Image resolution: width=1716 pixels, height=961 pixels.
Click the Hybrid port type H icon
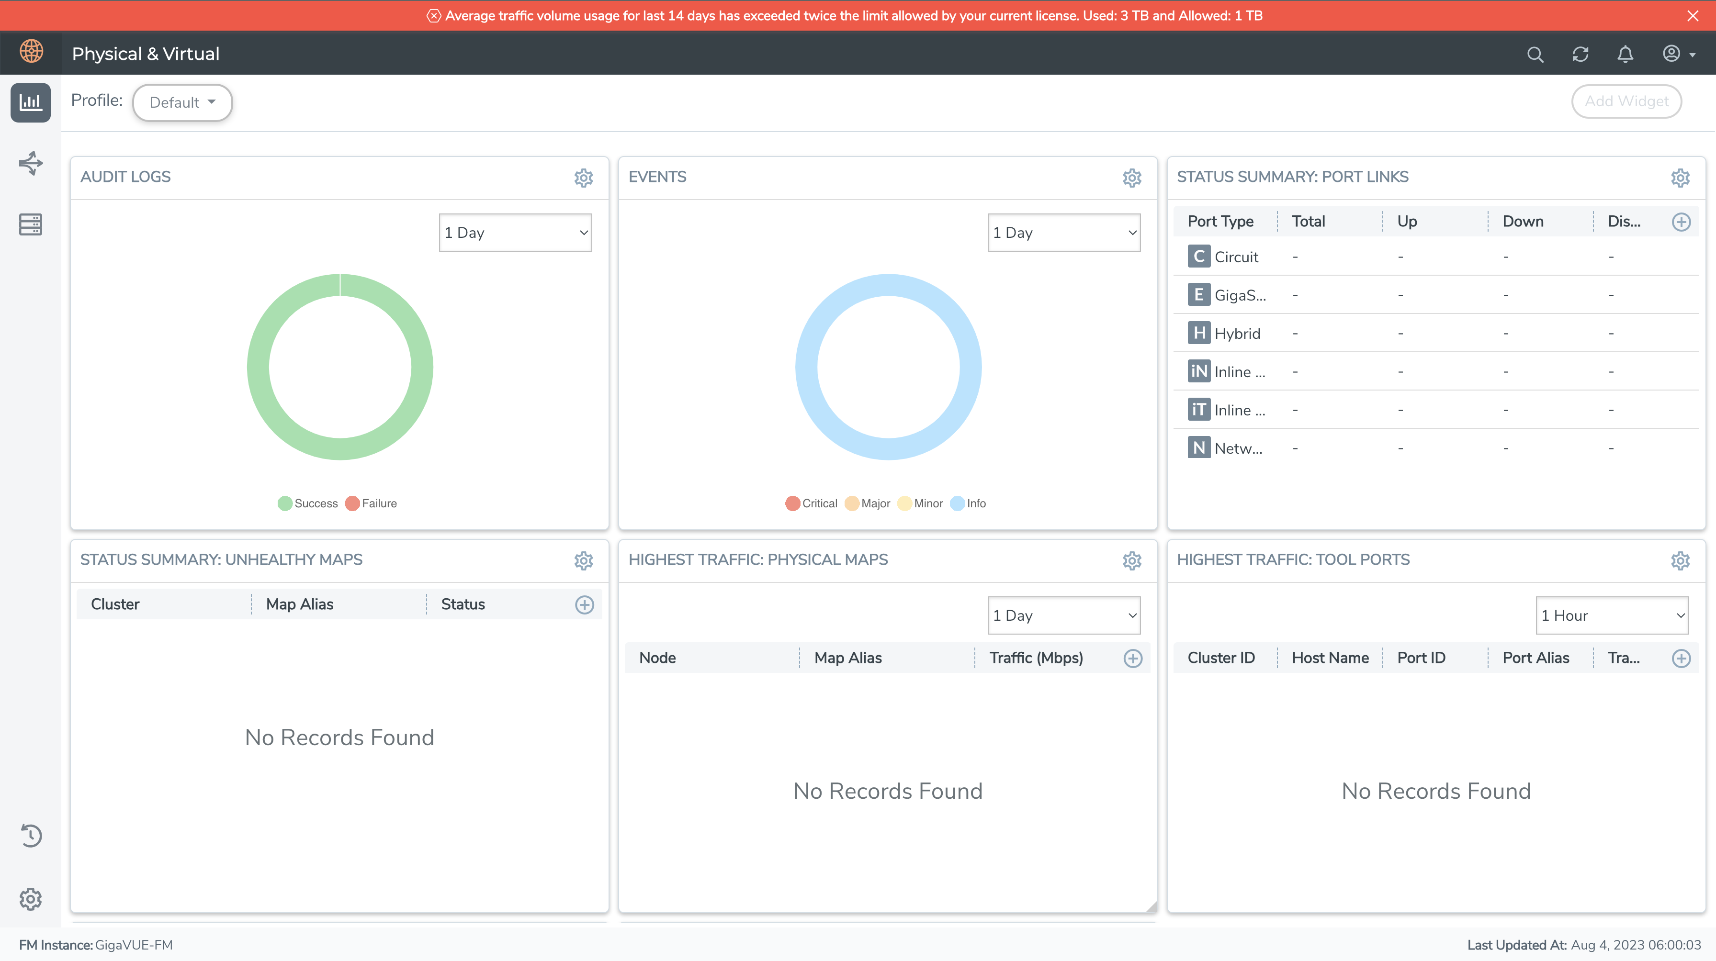coord(1198,333)
